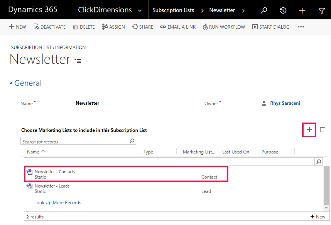Image resolution: width=331 pixels, height=225 pixels.
Task: Sort by Purpose column header
Action: coord(270,152)
